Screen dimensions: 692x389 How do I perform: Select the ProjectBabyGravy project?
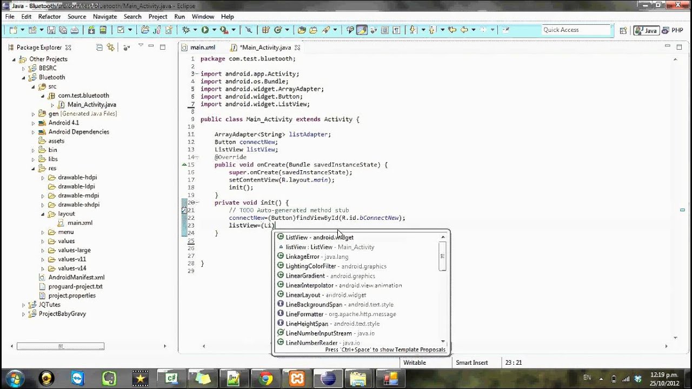click(x=62, y=314)
